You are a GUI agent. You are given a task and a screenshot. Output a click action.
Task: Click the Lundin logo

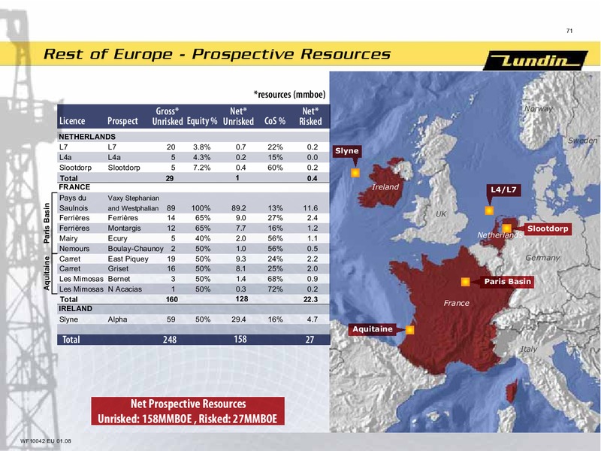(x=536, y=61)
